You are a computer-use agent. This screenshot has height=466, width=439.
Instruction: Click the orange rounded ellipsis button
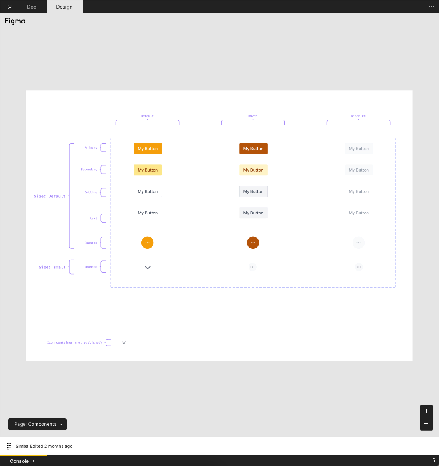[x=147, y=243]
